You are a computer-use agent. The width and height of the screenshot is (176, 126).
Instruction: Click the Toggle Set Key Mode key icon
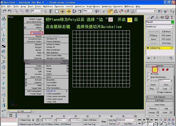point(104,122)
